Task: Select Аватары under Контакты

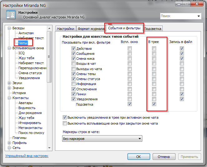Action: click(26, 103)
